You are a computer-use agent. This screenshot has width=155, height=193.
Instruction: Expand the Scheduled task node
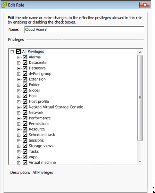[19, 135]
